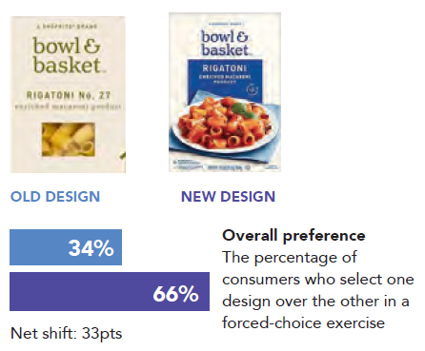Click the pasta window on old box
Viewport: 425px width, 351px height.
pos(69,140)
